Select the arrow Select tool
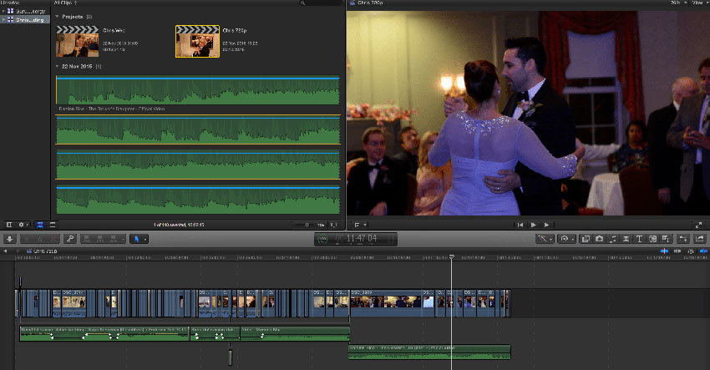 click(136, 239)
